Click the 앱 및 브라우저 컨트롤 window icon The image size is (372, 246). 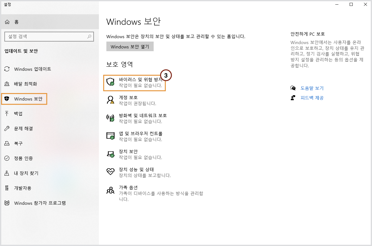(110, 136)
